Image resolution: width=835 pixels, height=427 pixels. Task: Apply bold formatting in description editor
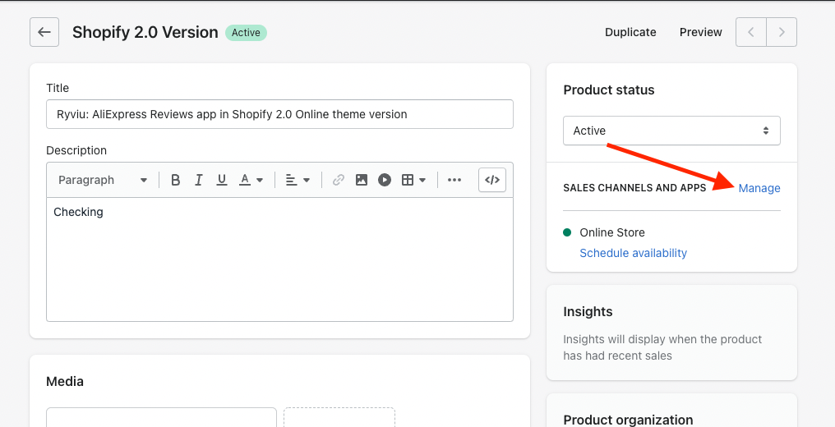[175, 180]
